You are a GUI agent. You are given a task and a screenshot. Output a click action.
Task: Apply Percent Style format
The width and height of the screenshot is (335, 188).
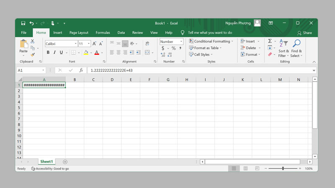(x=174, y=48)
